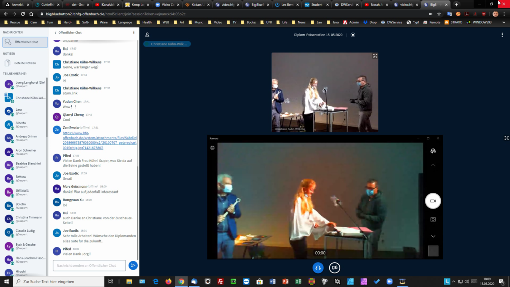This screenshot has height=287, width=510.
Task: Make the presentation area fullscreen
Action: tap(506, 138)
